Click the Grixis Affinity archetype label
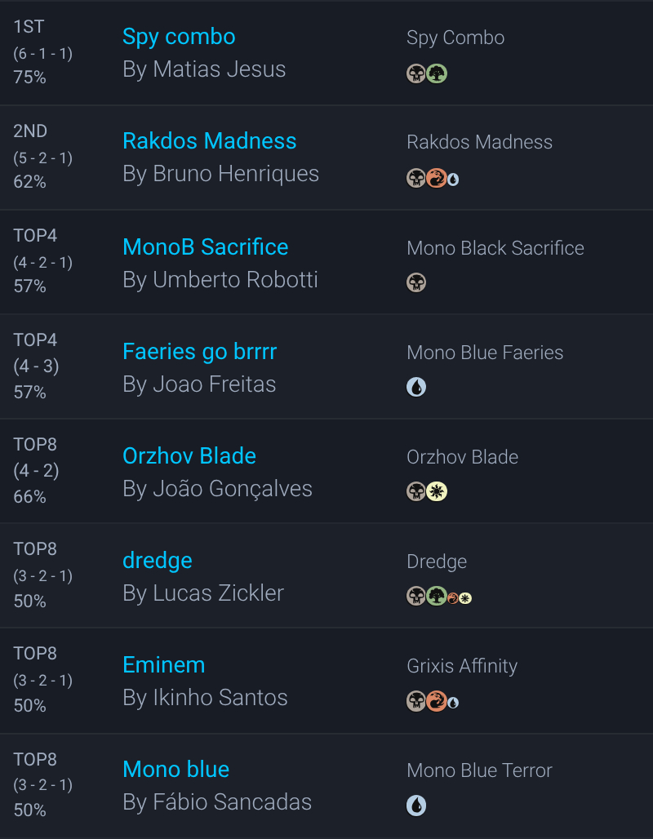The image size is (653, 839). (x=462, y=666)
